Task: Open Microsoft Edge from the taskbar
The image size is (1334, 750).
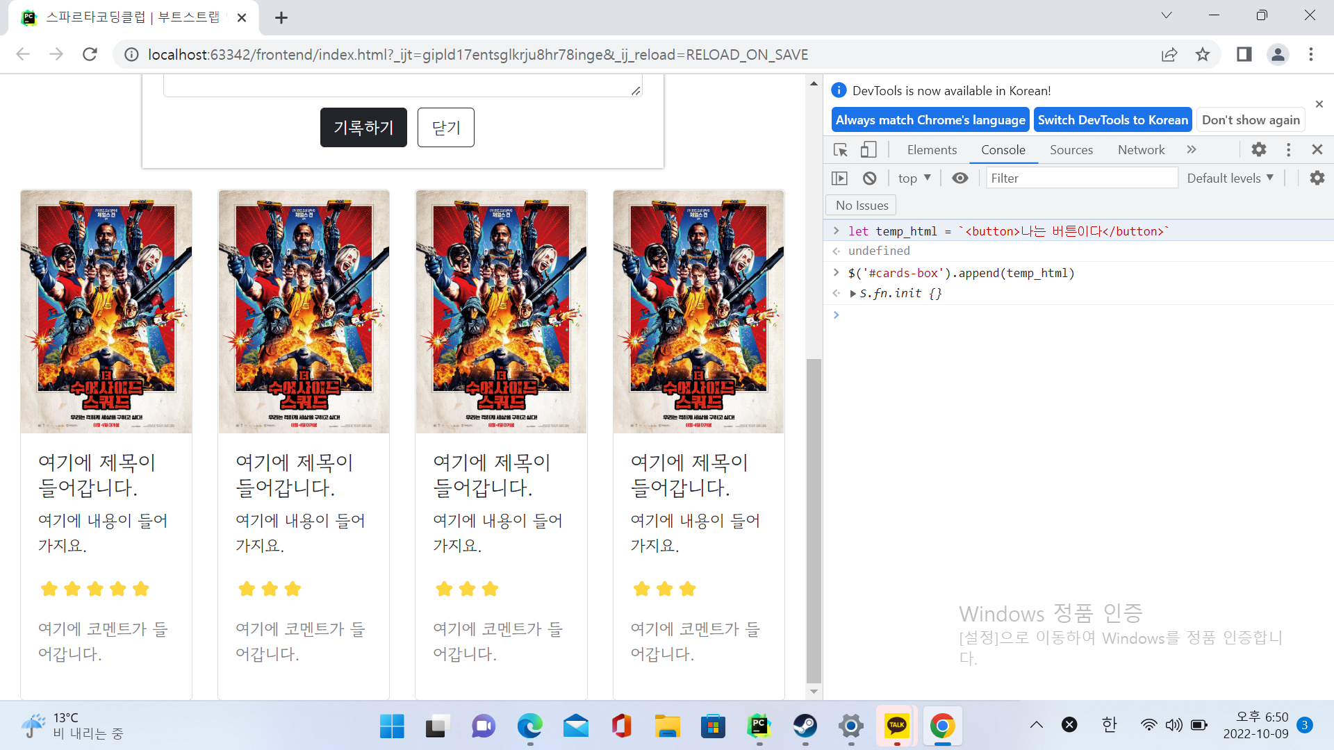Action: [x=529, y=726]
